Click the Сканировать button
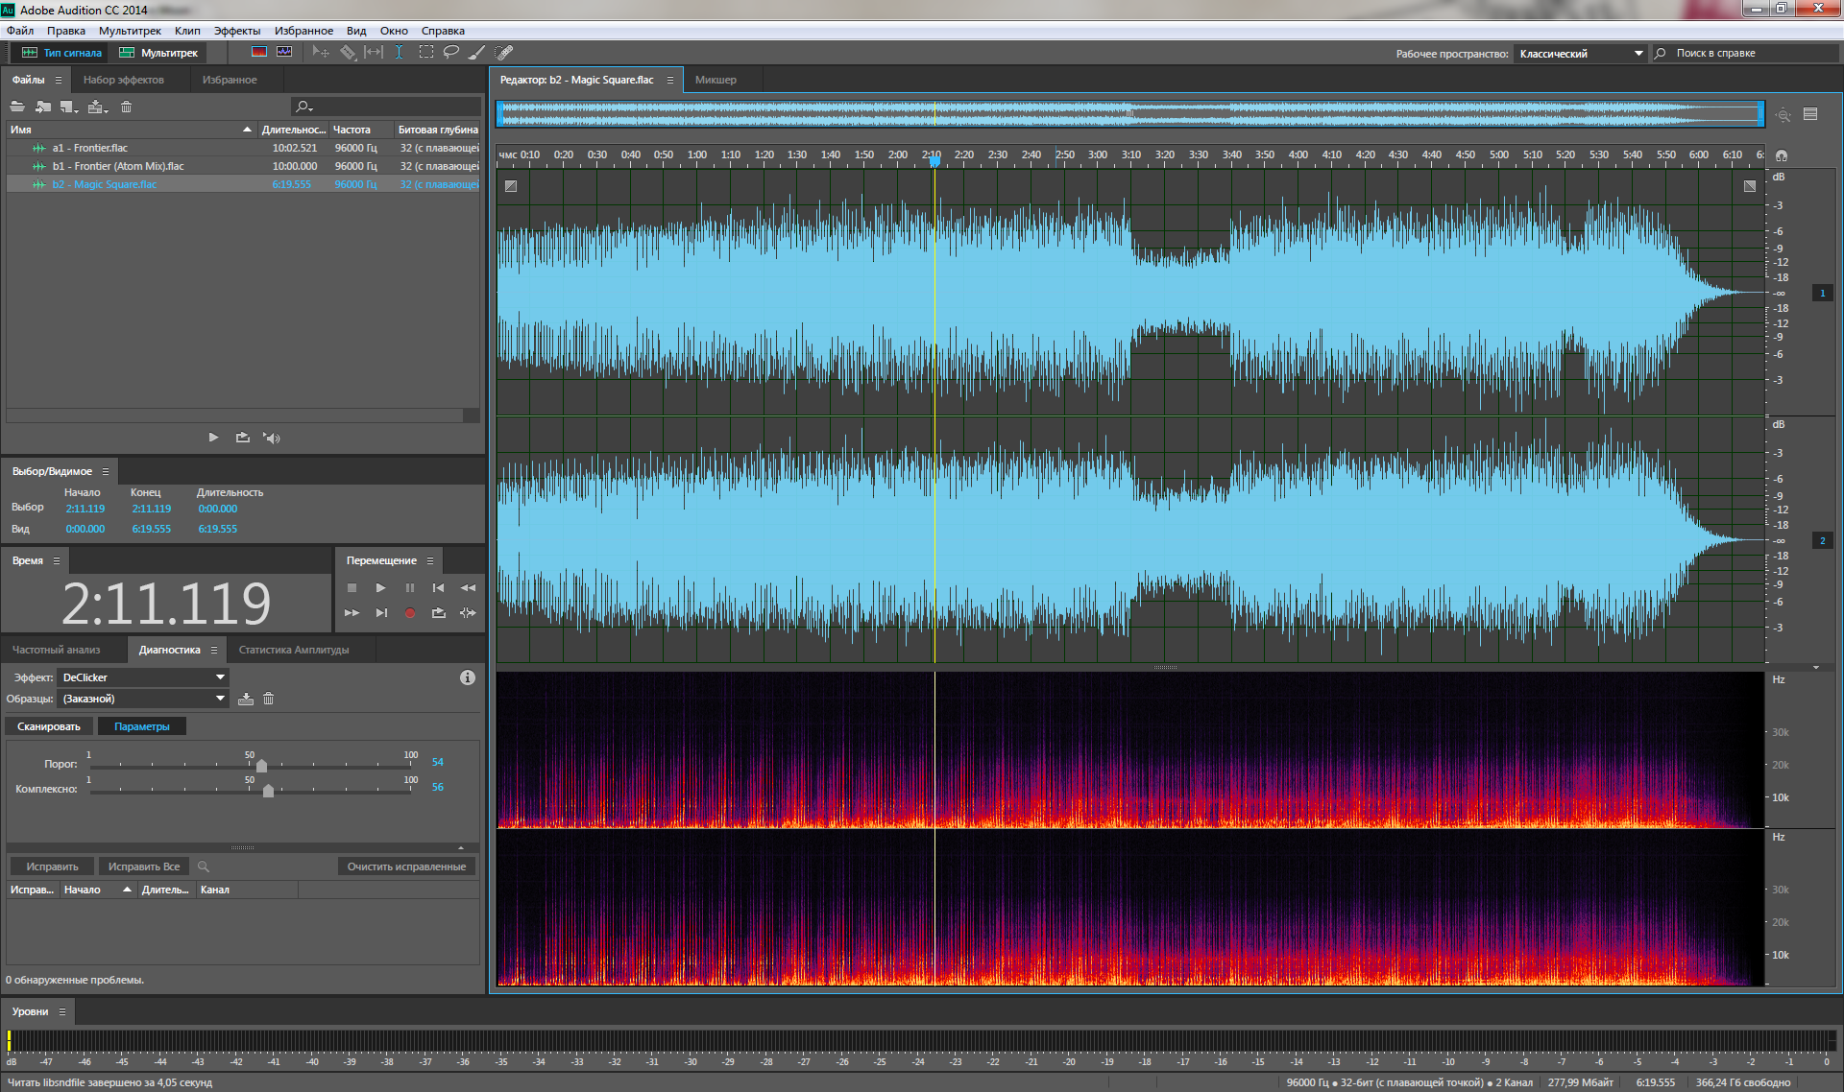1844x1092 pixels. pos(49,726)
